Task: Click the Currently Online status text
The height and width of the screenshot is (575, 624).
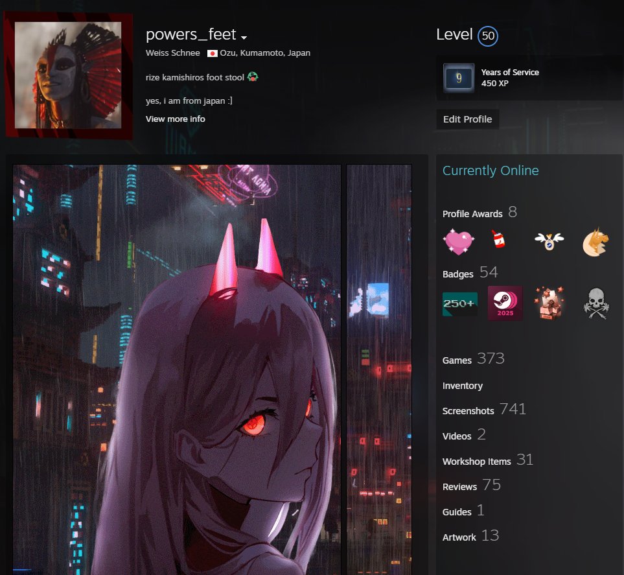Action: pos(491,170)
